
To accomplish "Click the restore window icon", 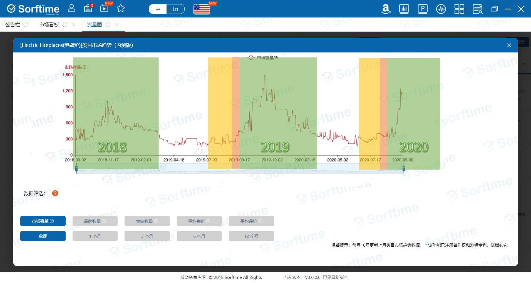I will tap(494, 9).
